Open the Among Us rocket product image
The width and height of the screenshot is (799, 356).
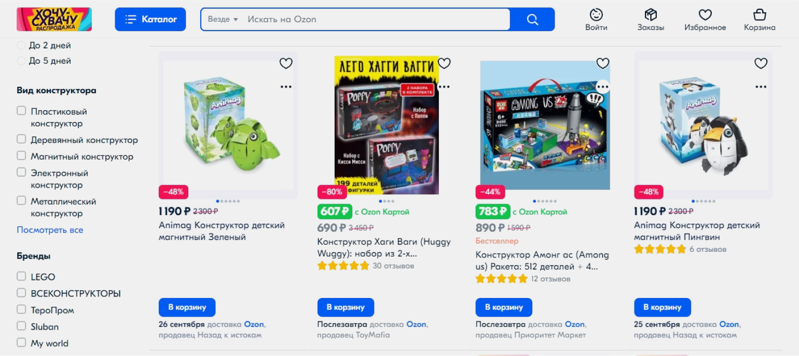pyautogui.click(x=545, y=125)
